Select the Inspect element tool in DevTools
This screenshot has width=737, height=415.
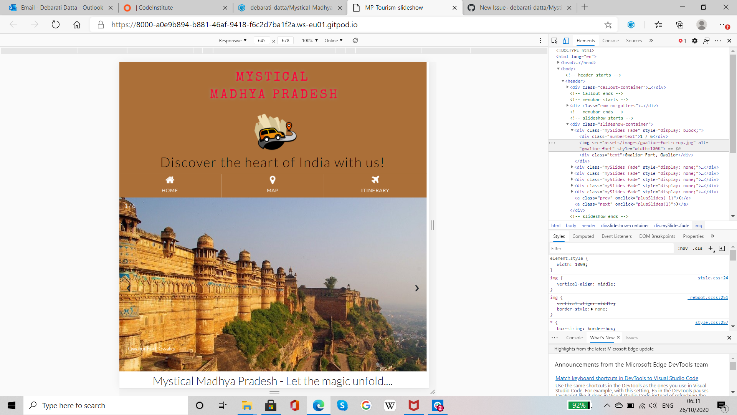point(554,40)
